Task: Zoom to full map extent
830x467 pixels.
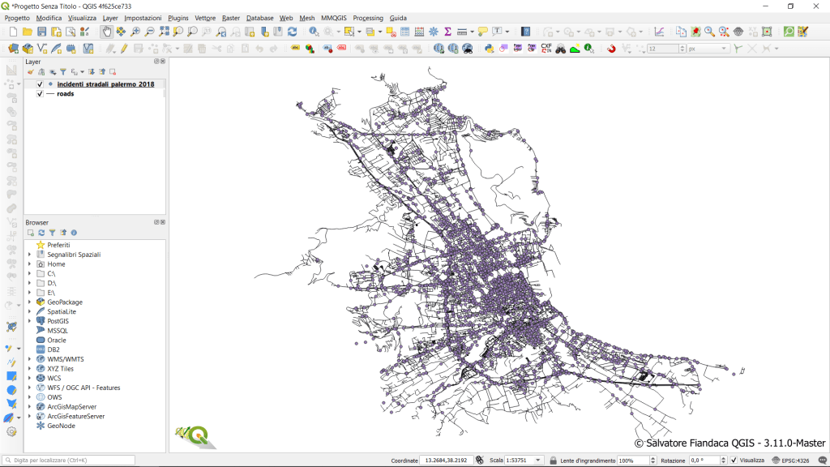Action: 163,32
